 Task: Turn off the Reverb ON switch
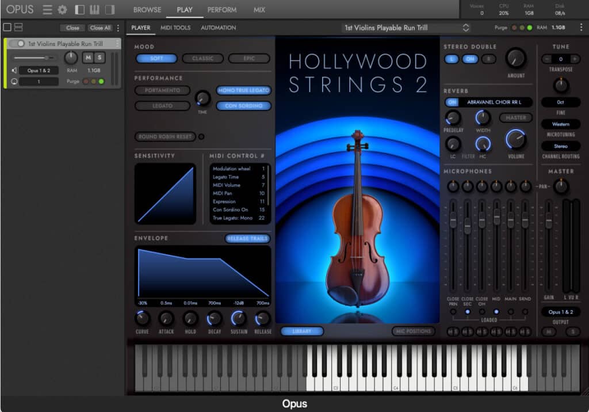click(451, 102)
